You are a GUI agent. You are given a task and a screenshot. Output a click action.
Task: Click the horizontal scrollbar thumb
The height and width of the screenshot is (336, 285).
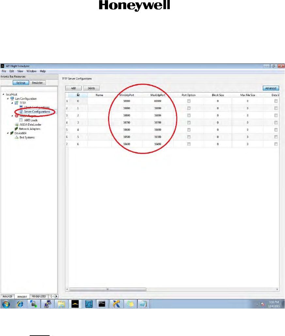108,289
